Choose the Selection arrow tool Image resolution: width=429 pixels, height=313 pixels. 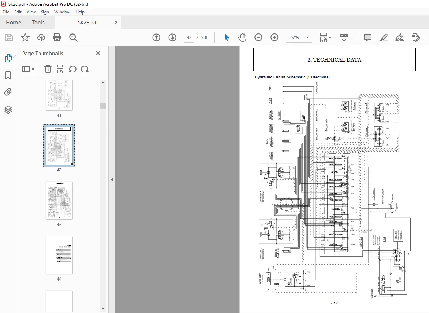click(226, 37)
